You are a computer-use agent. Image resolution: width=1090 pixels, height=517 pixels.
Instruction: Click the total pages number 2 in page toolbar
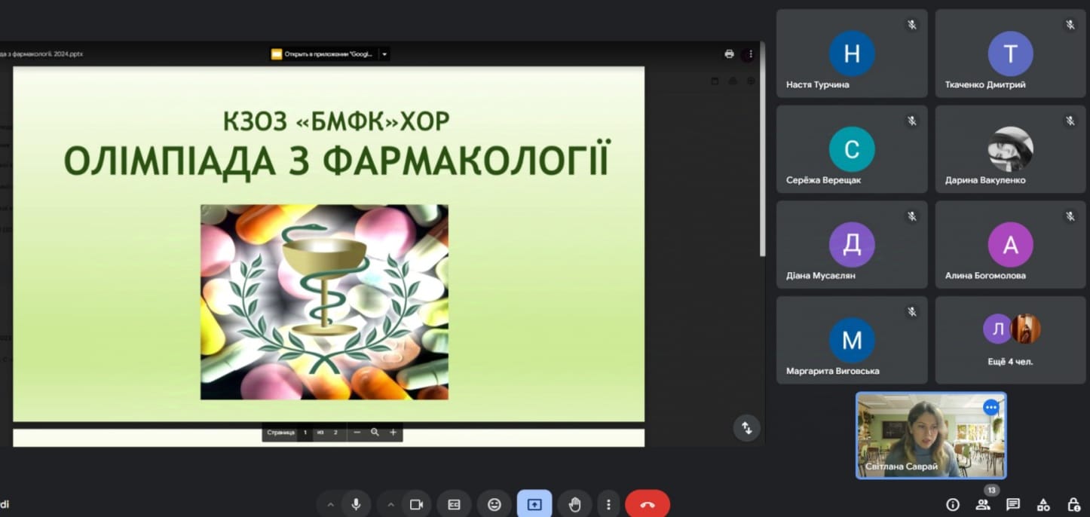335,433
